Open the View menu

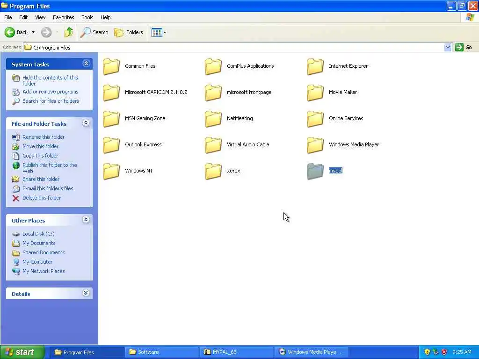40,17
